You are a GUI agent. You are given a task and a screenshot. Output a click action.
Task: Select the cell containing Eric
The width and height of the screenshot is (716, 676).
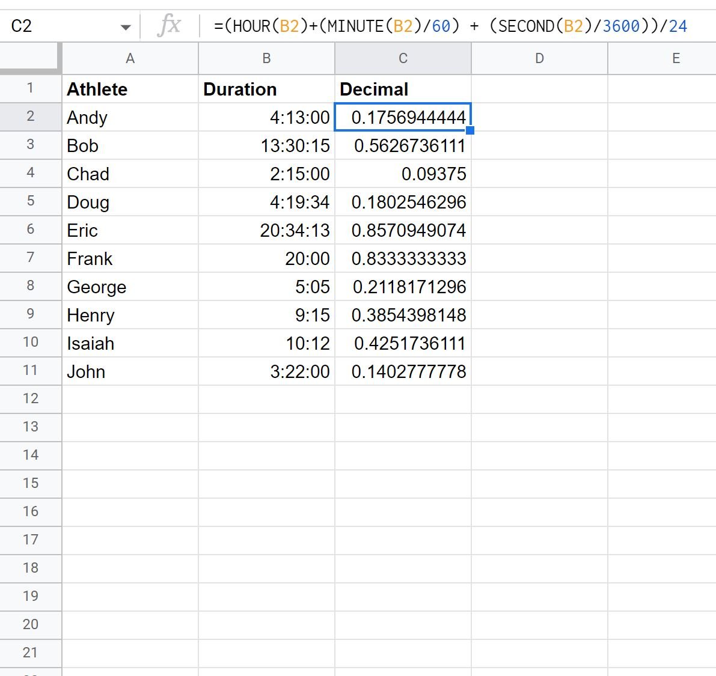click(x=130, y=230)
